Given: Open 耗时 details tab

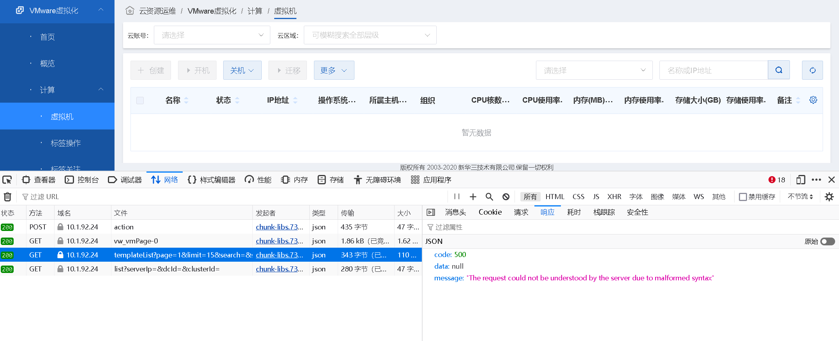Looking at the screenshot, I should pos(574,212).
